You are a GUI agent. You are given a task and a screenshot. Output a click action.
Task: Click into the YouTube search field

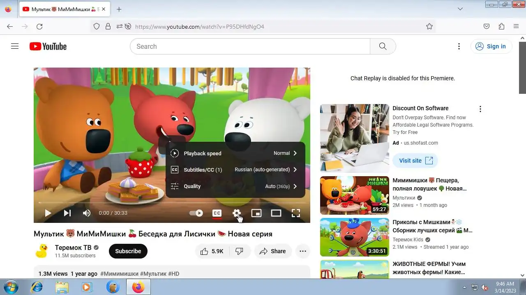coord(250,46)
